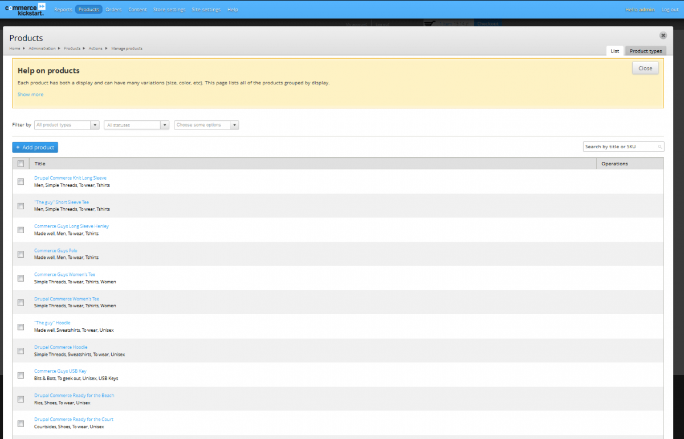Click Manage products in the breadcrumb
The height and width of the screenshot is (439, 684).
pos(127,48)
